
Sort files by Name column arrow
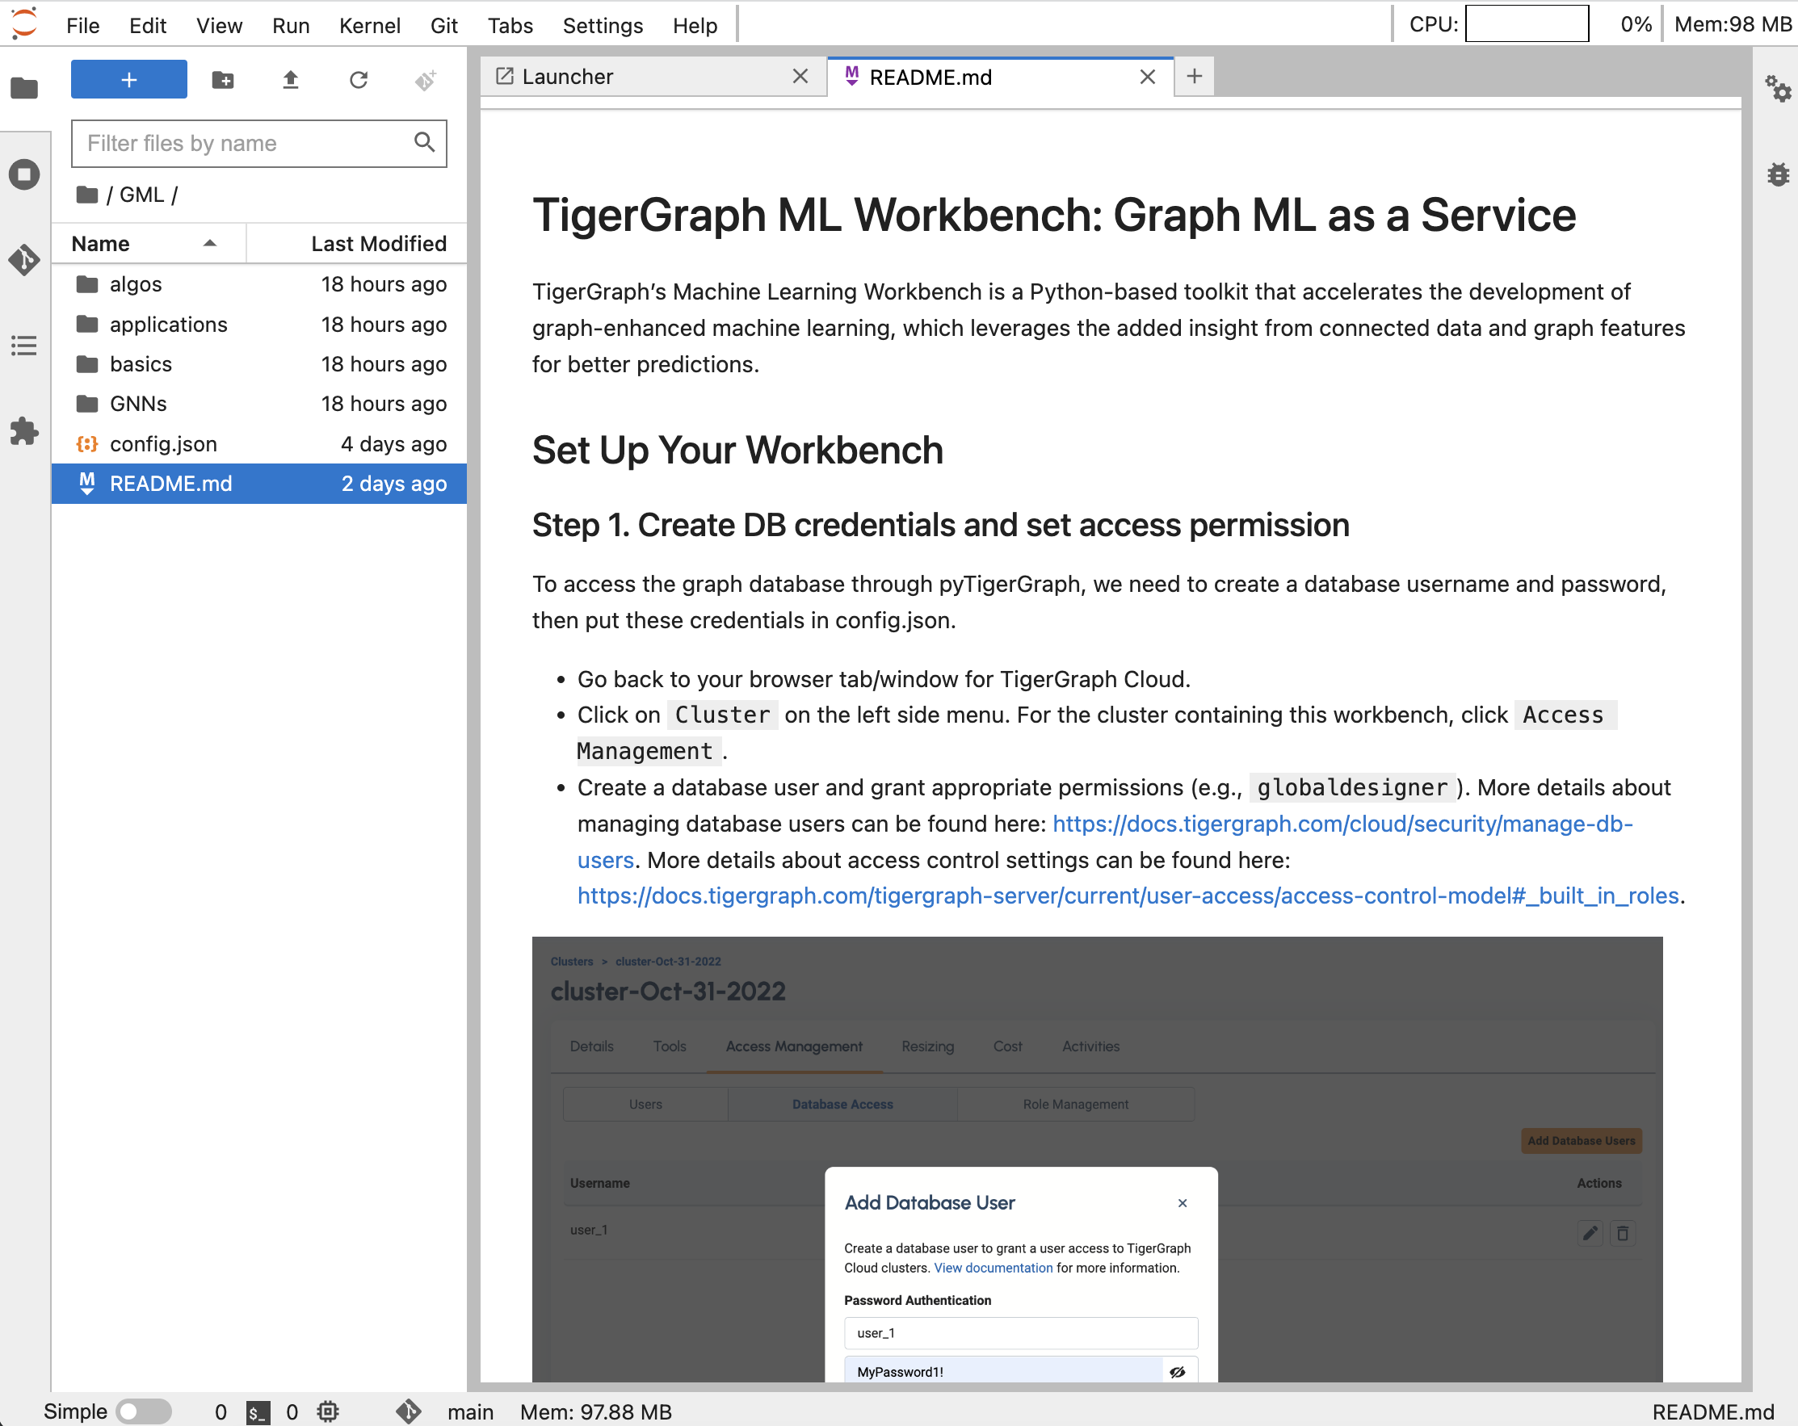[210, 244]
